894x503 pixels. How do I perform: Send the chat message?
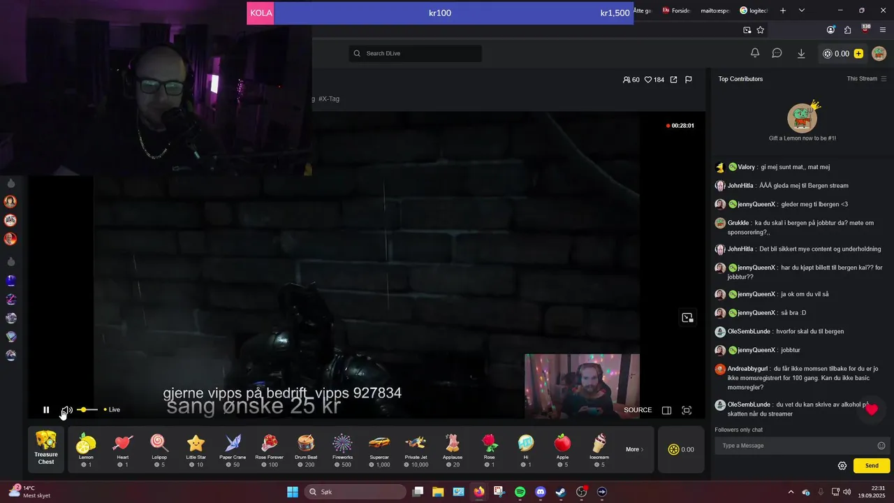pos(872,465)
